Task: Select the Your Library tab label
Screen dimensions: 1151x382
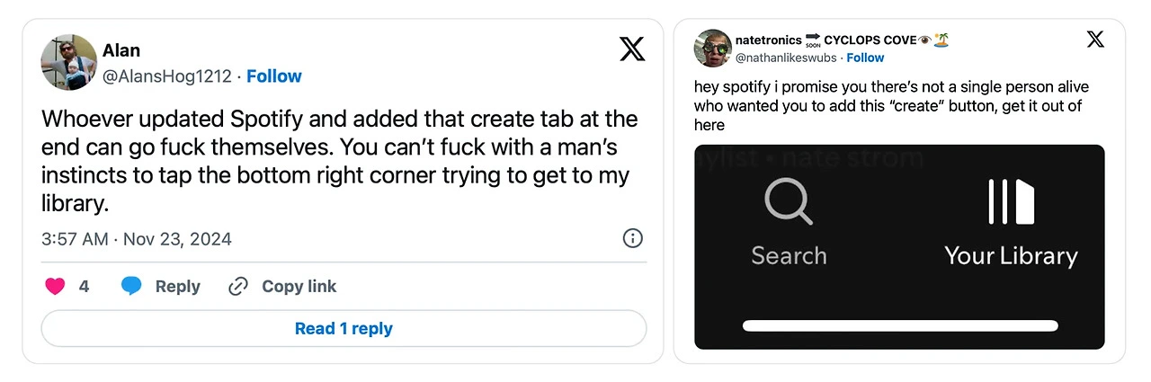Action: coord(1011,256)
